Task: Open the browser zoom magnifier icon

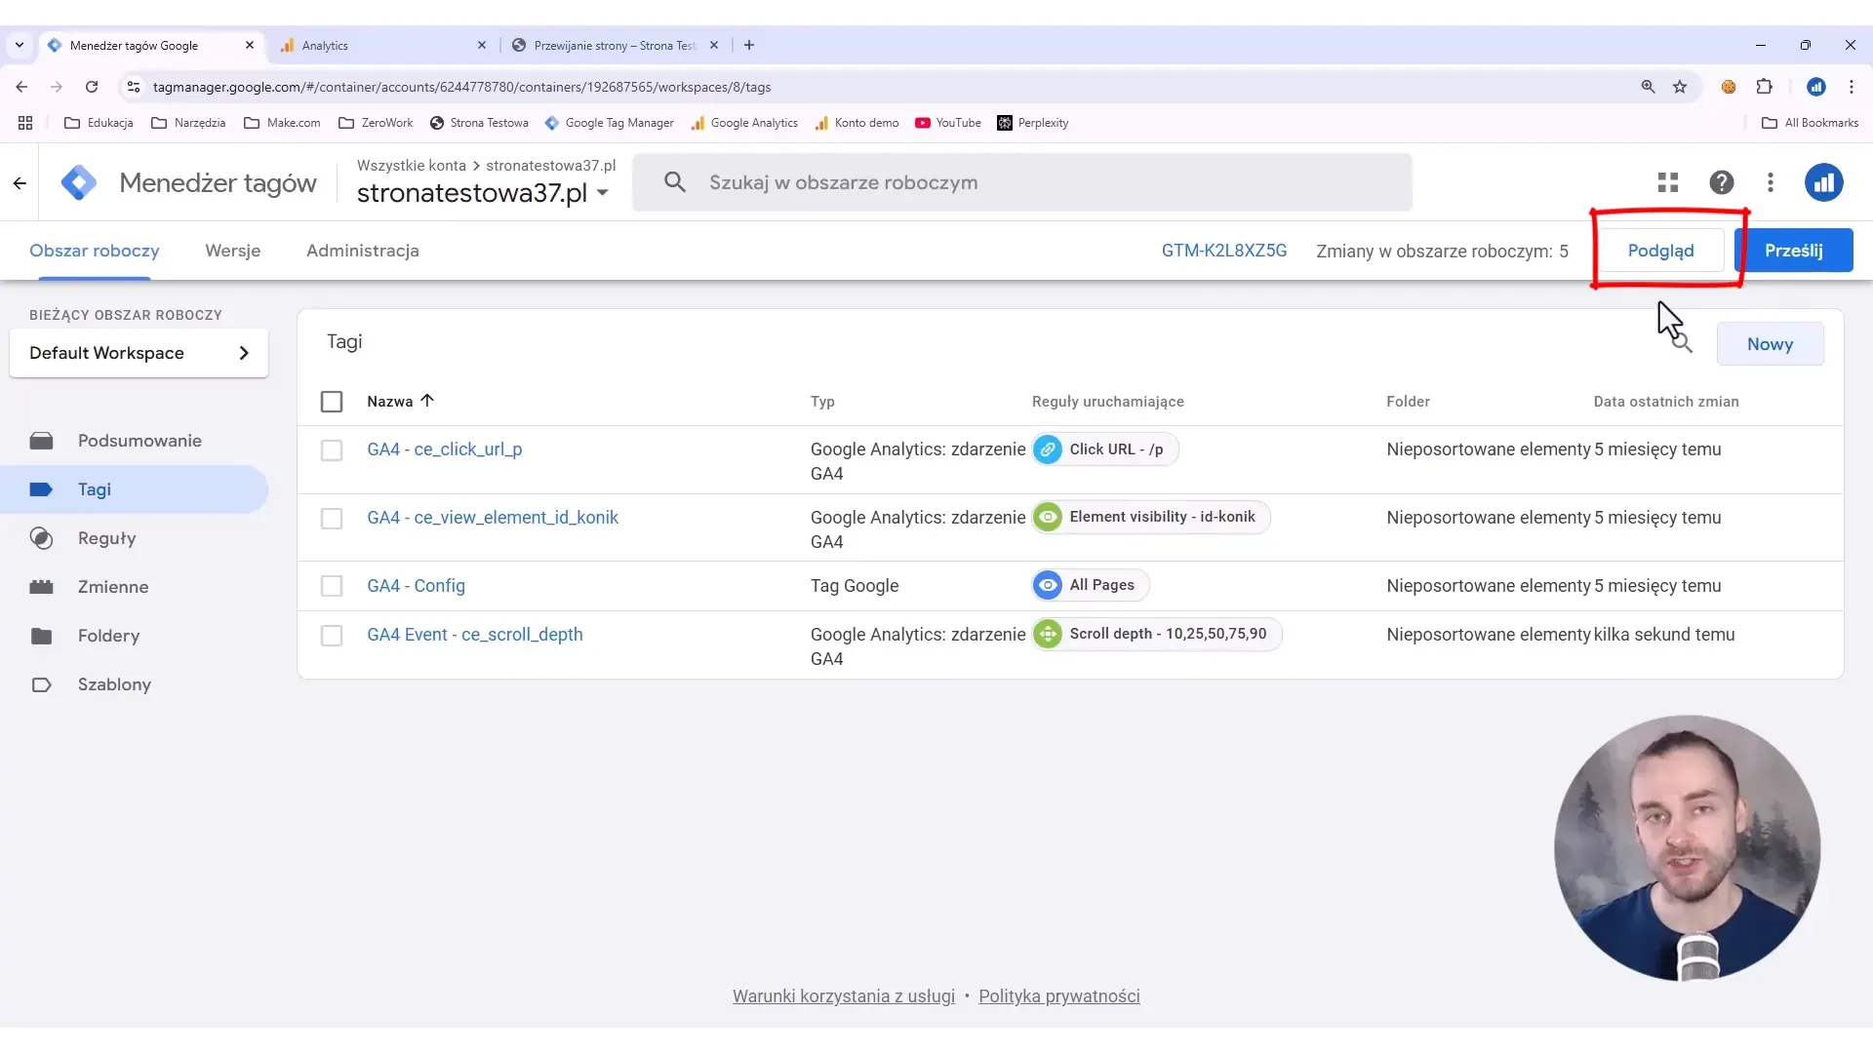Action: coord(1648,87)
